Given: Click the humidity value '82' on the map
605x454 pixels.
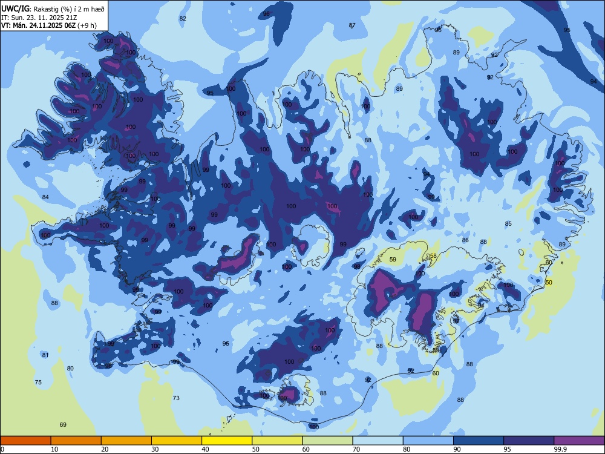Looking at the screenshot, I should click(183, 19).
